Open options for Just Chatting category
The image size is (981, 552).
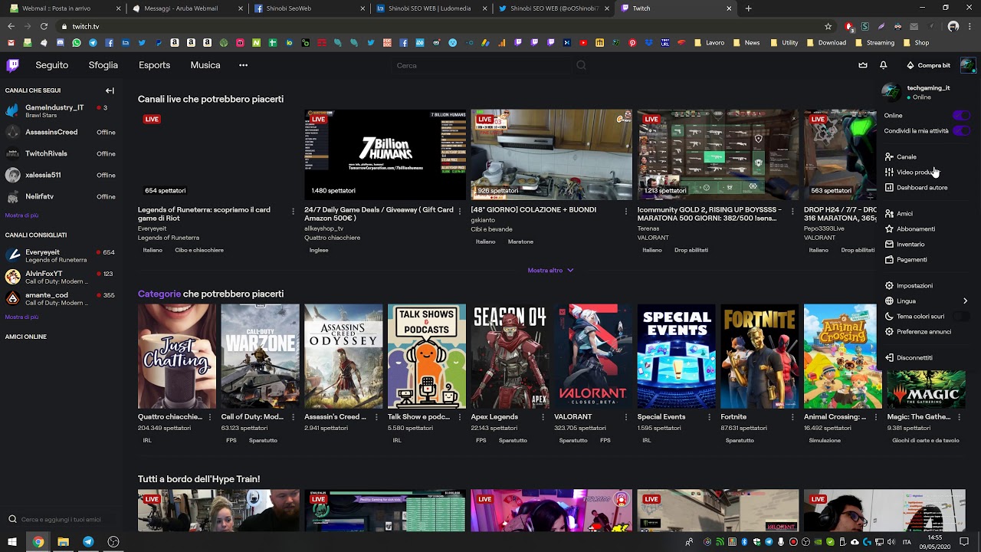click(x=209, y=417)
